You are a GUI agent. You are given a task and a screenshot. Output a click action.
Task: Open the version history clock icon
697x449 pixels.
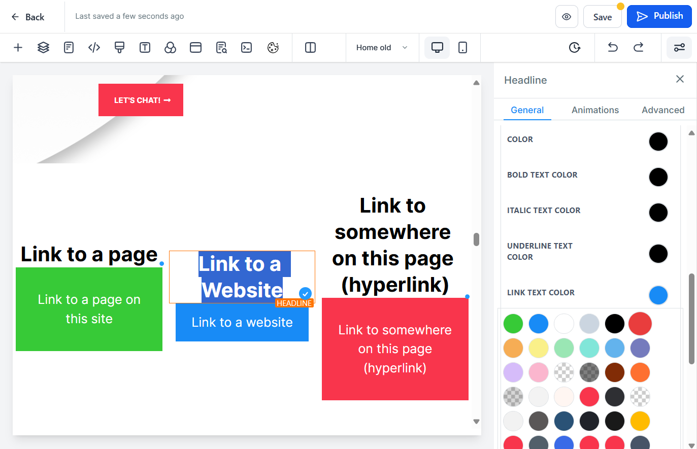click(x=575, y=48)
